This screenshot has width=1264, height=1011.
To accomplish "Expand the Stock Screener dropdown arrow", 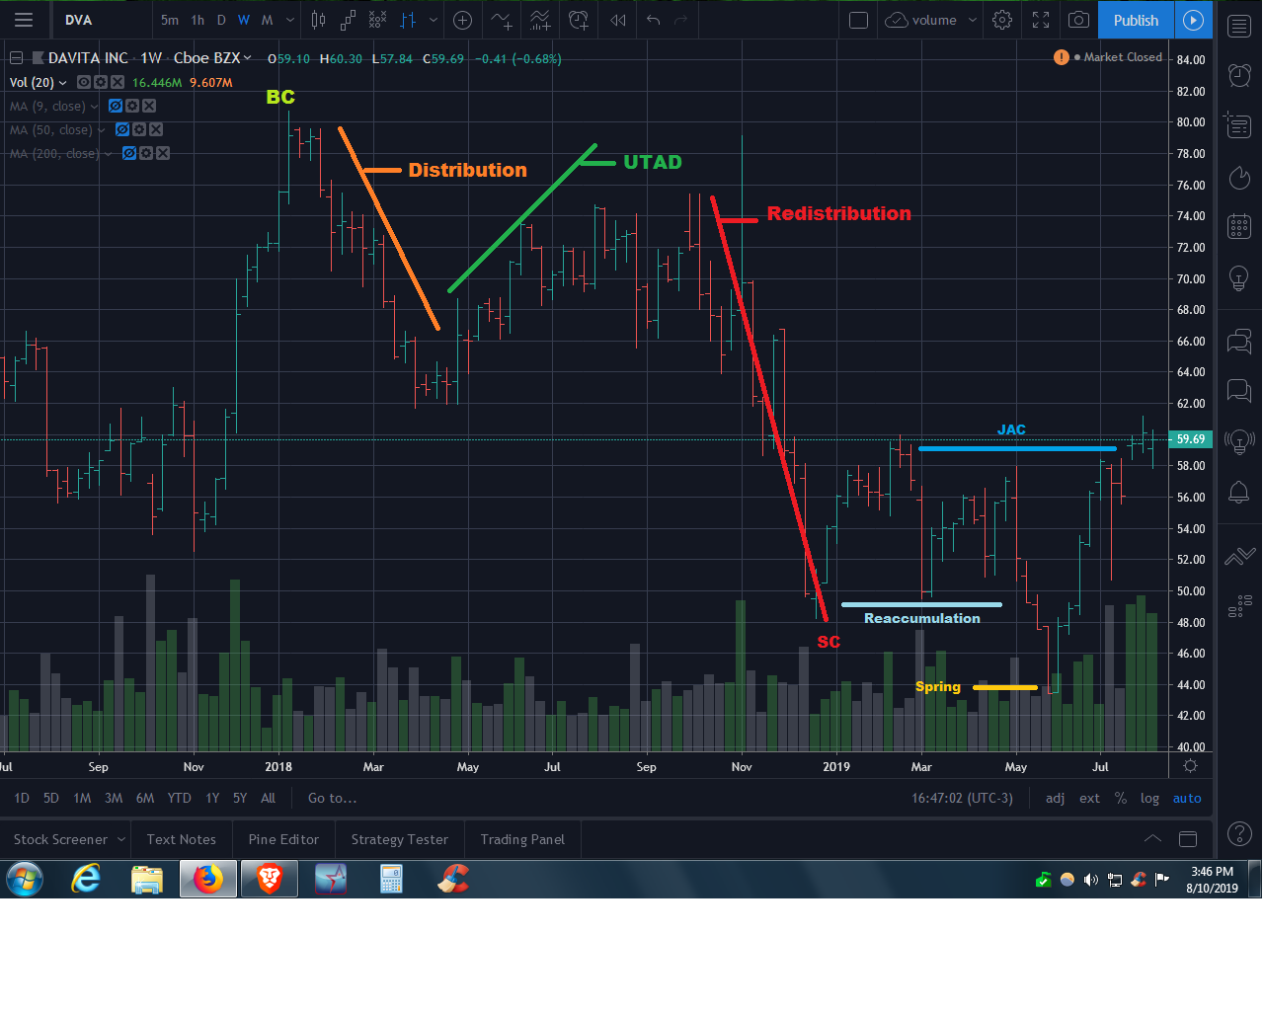I will click(121, 839).
